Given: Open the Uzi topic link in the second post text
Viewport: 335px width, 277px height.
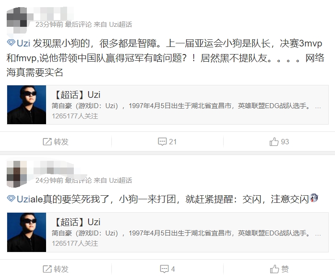Looking at the screenshot, I should pos(23,199).
